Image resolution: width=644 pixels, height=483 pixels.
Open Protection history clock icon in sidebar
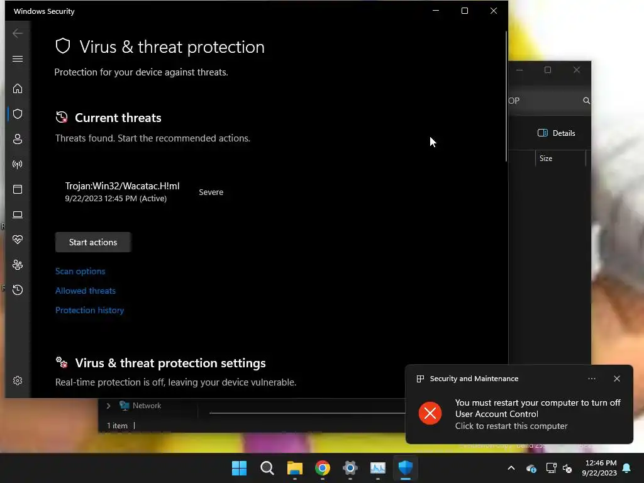click(x=17, y=290)
